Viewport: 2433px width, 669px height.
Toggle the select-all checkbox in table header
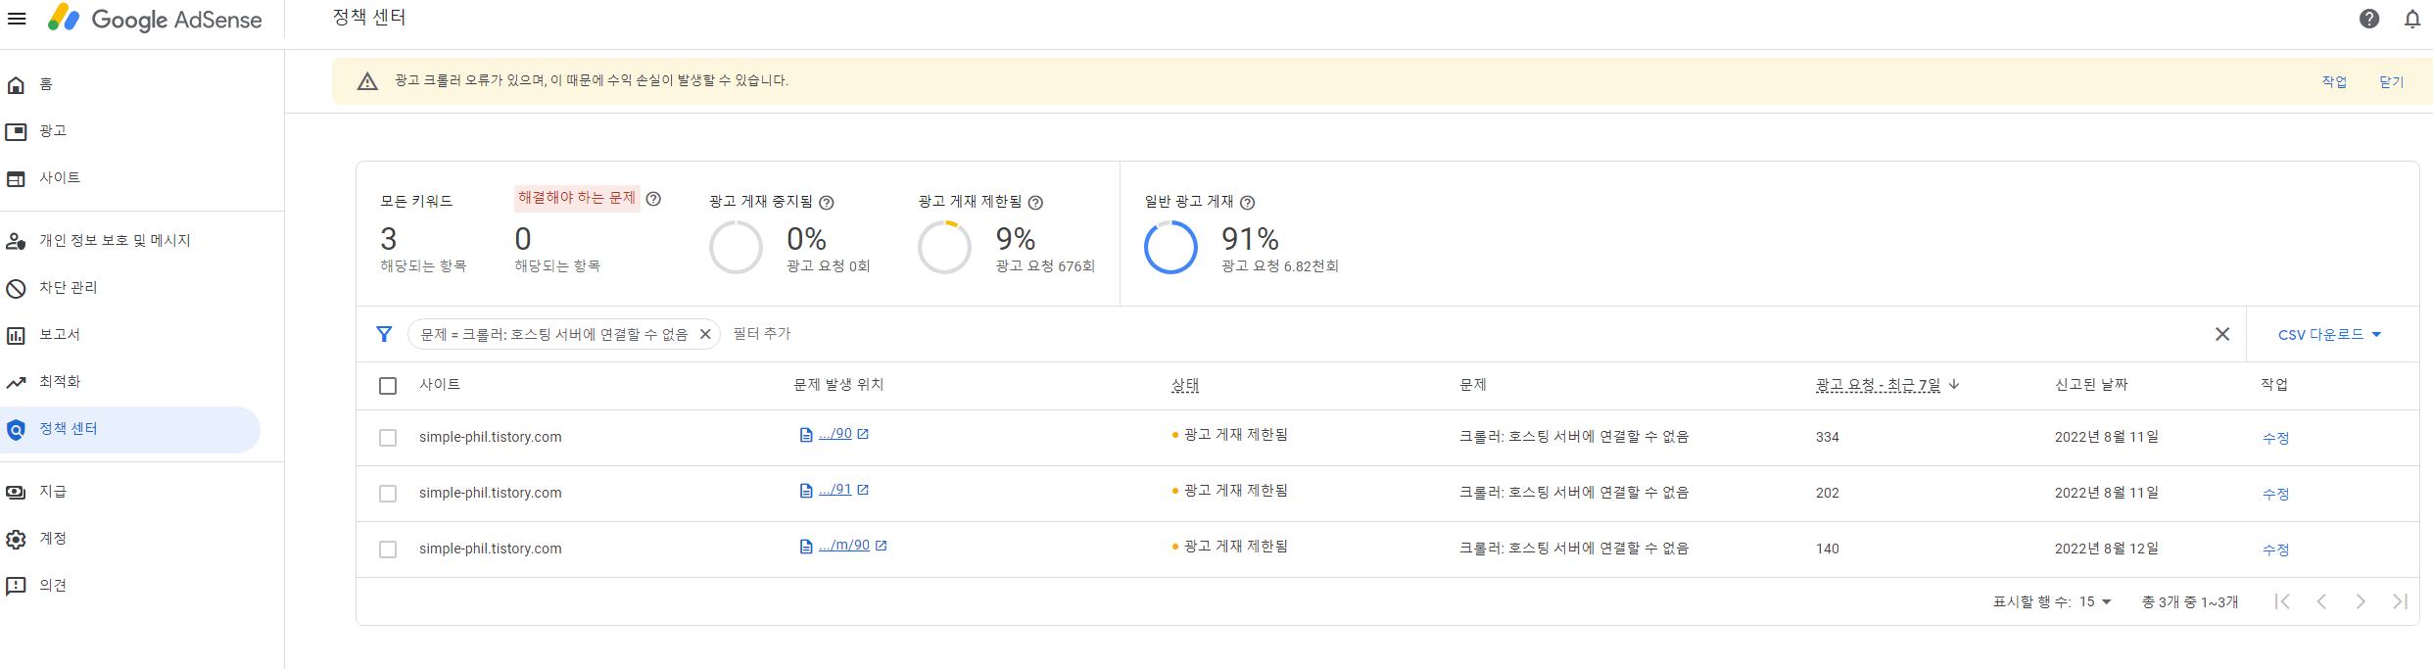388,386
